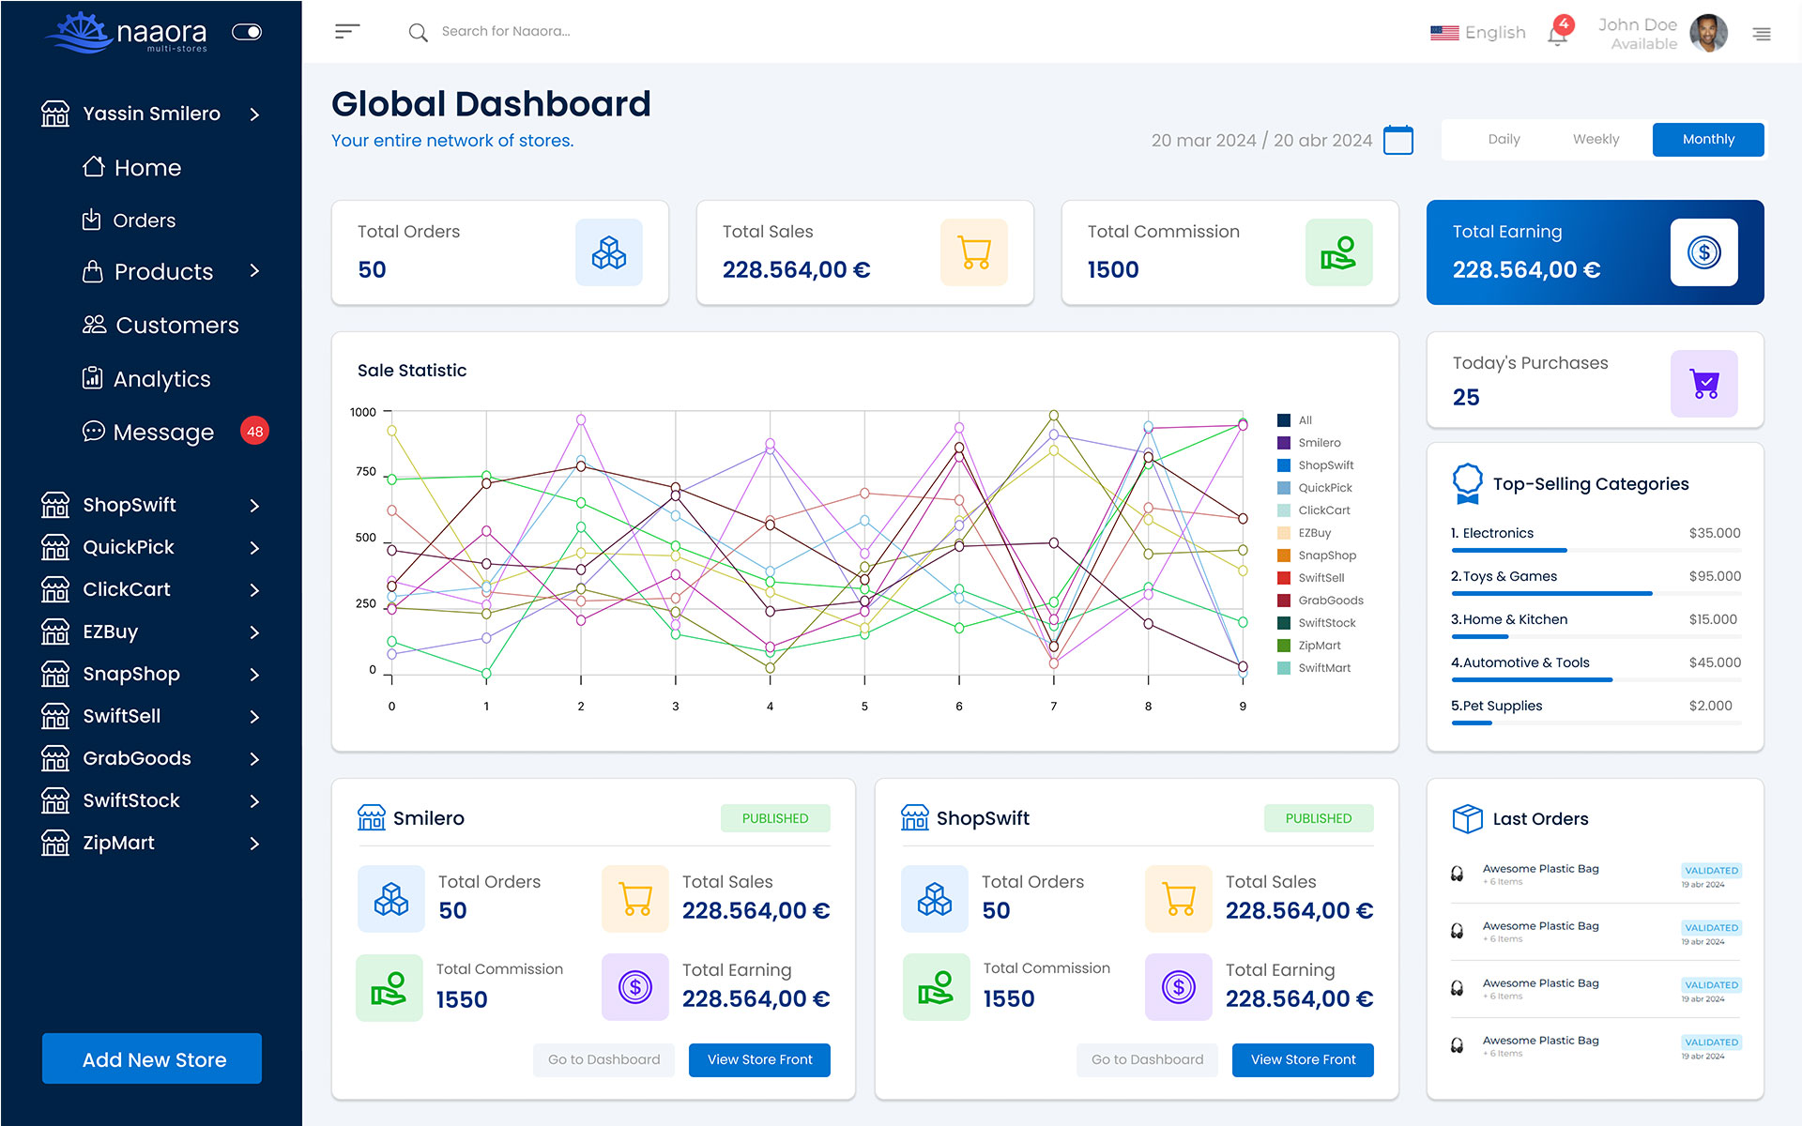
Task: Collapse the Yassin Smilero store menu
Action: [x=254, y=114]
